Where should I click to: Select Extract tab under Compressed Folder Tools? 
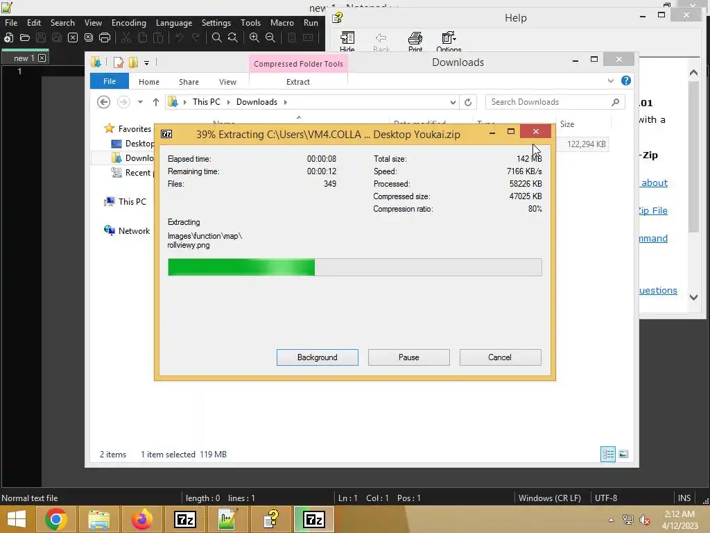[x=298, y=82]
